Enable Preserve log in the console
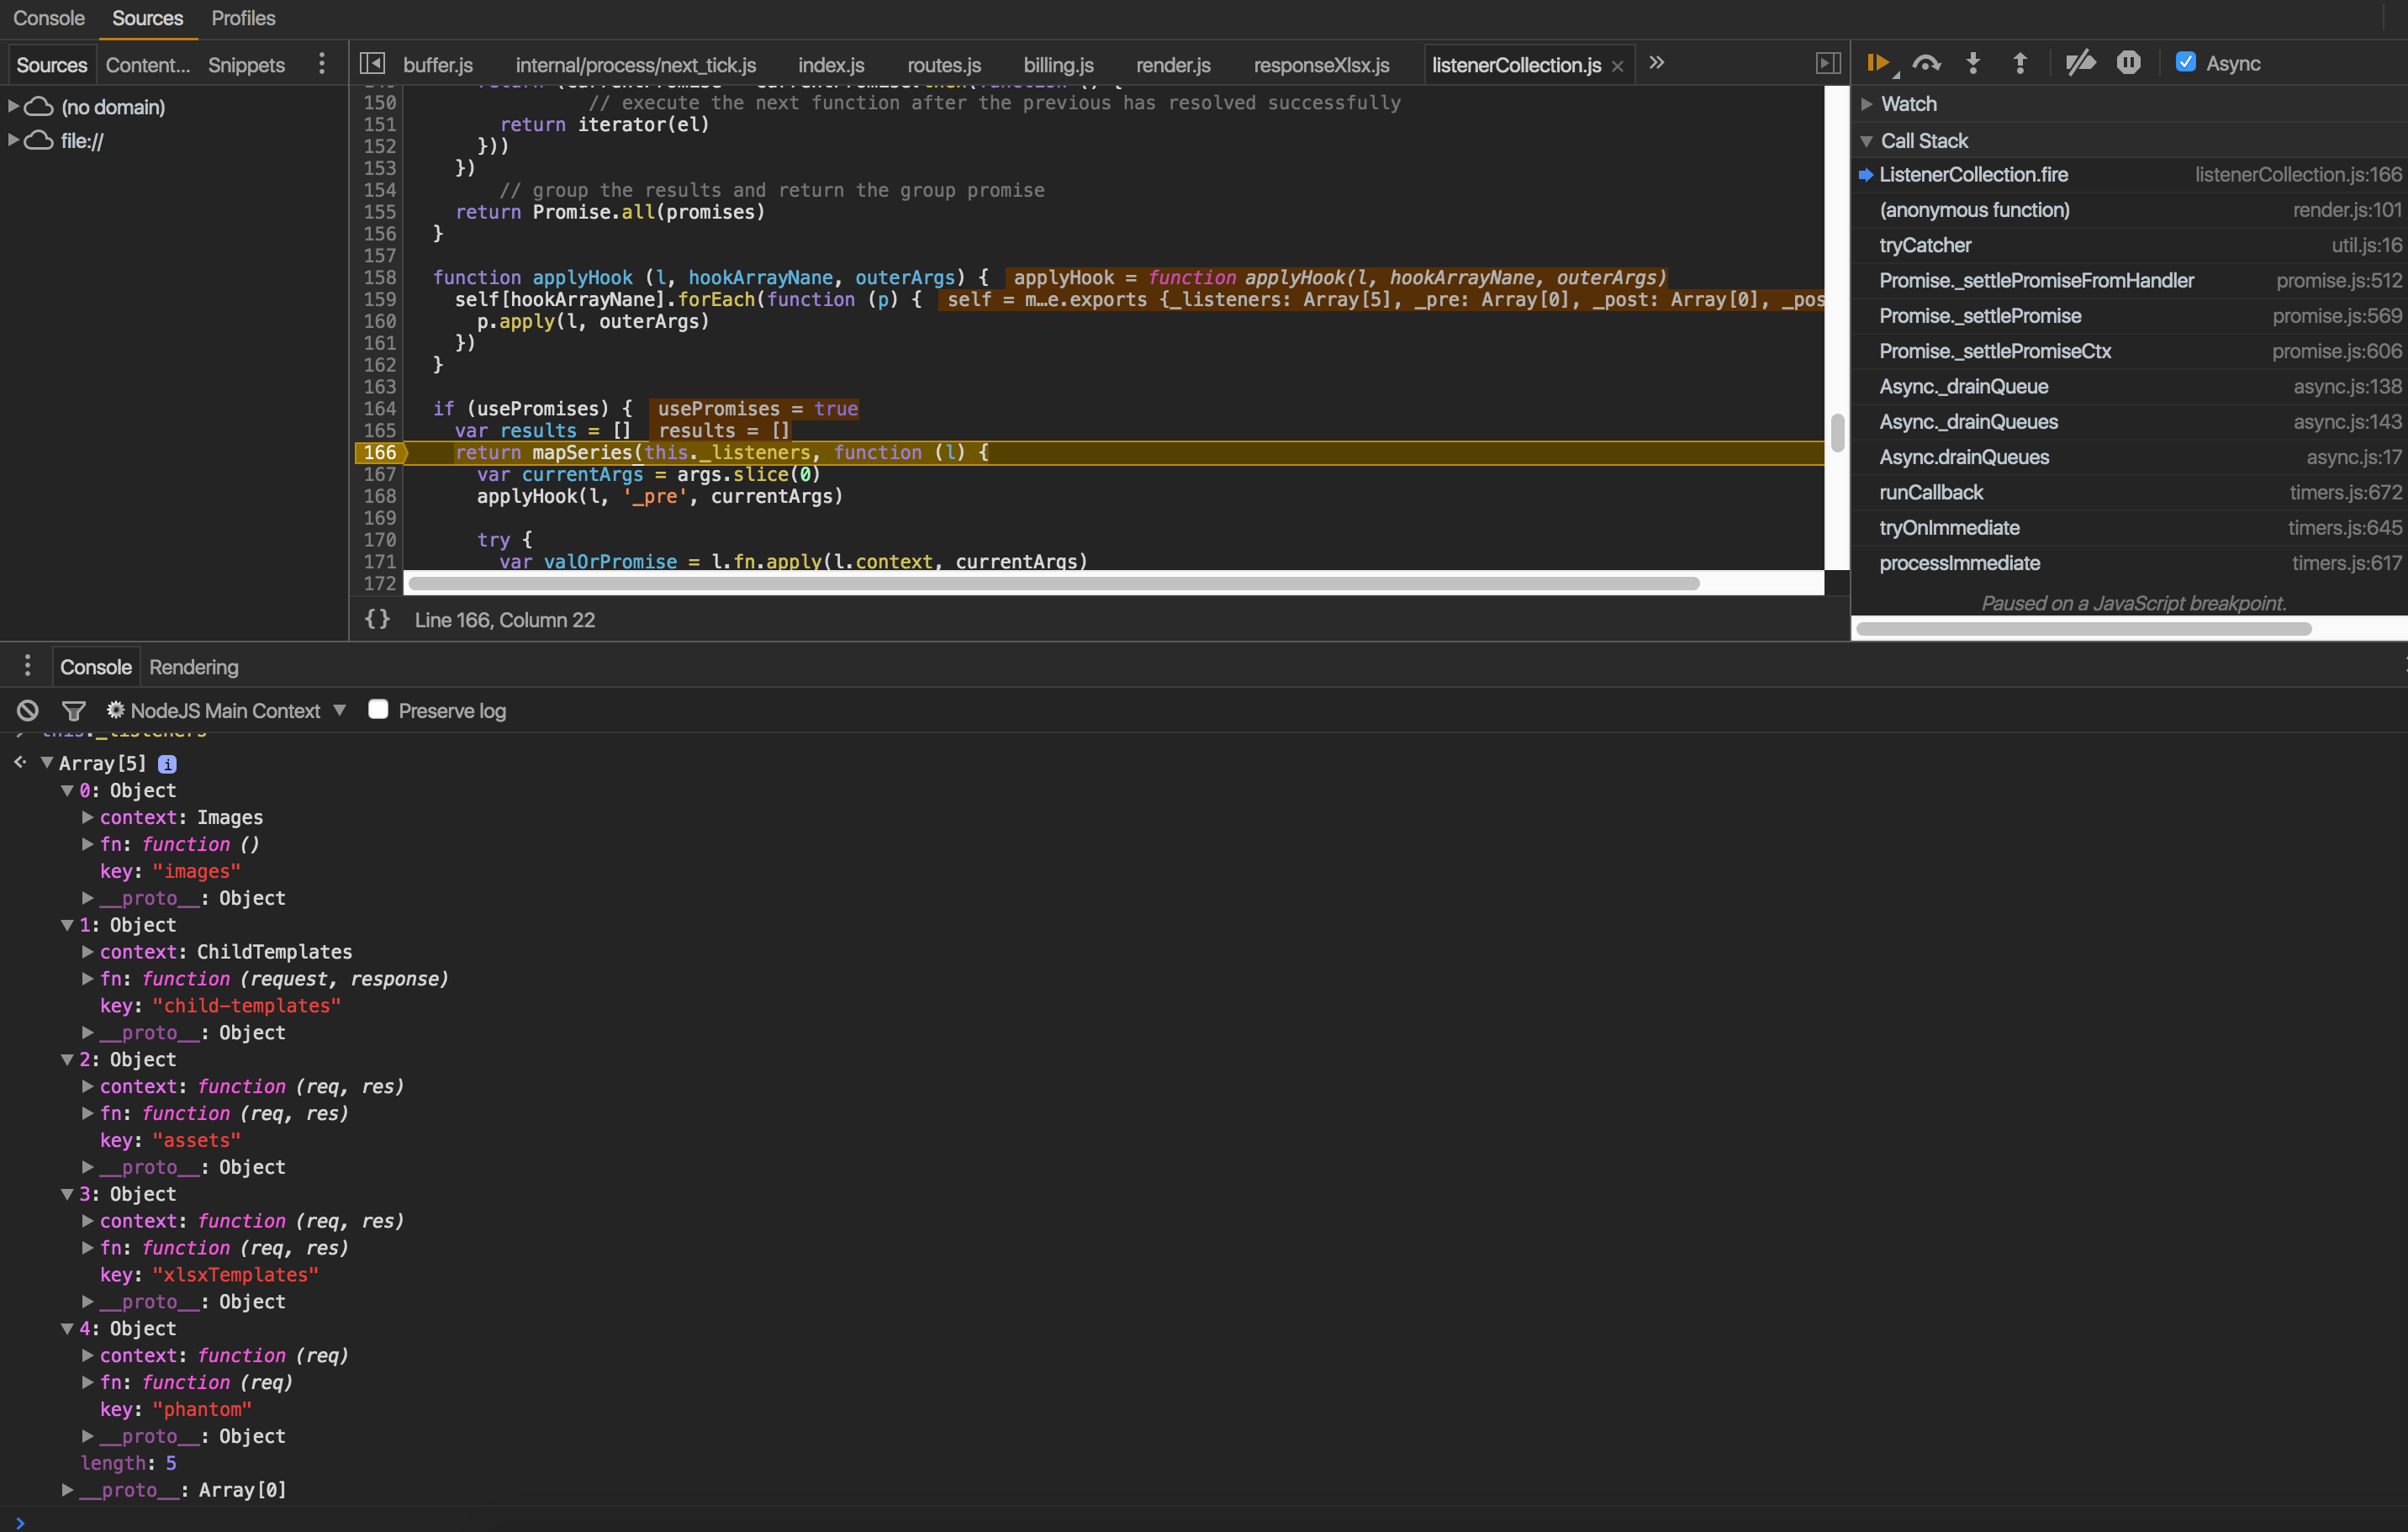Screen dimensions: 2408x1532 click(x=379, y=709)
